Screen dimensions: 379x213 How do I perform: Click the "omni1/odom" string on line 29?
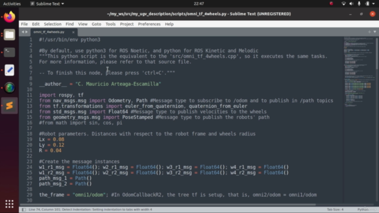pyautogui.click(x=89, y=195)
